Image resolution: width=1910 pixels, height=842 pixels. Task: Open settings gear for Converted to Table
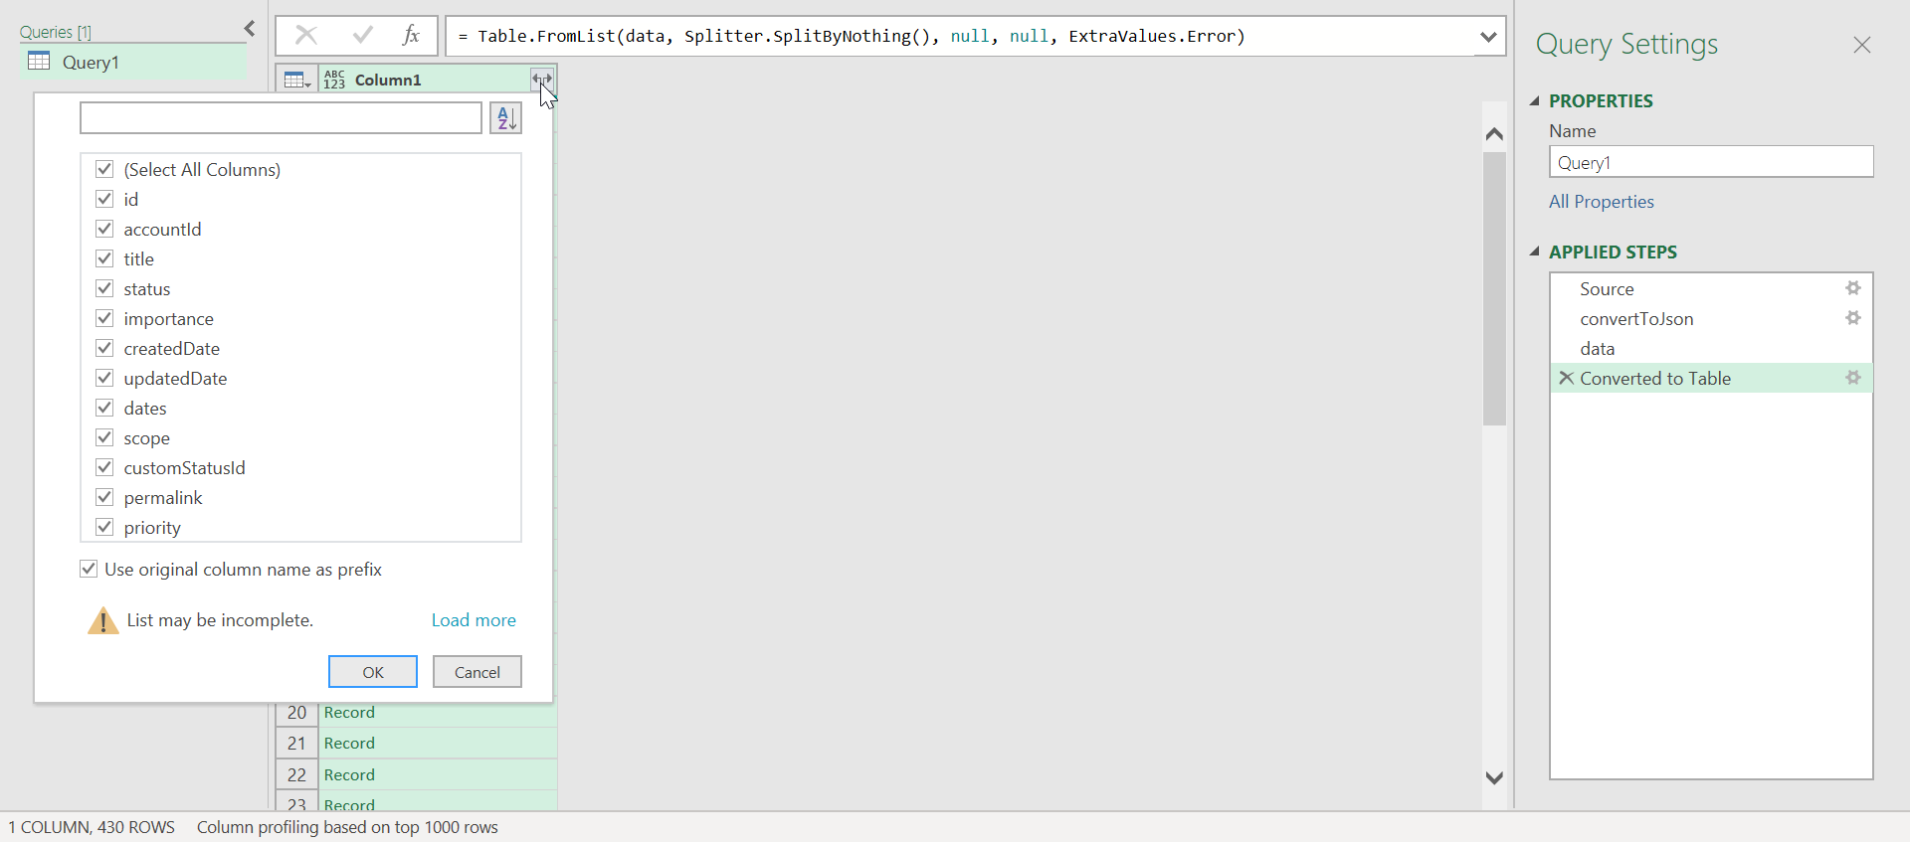pyautogui.click(x=1853, y=378)
